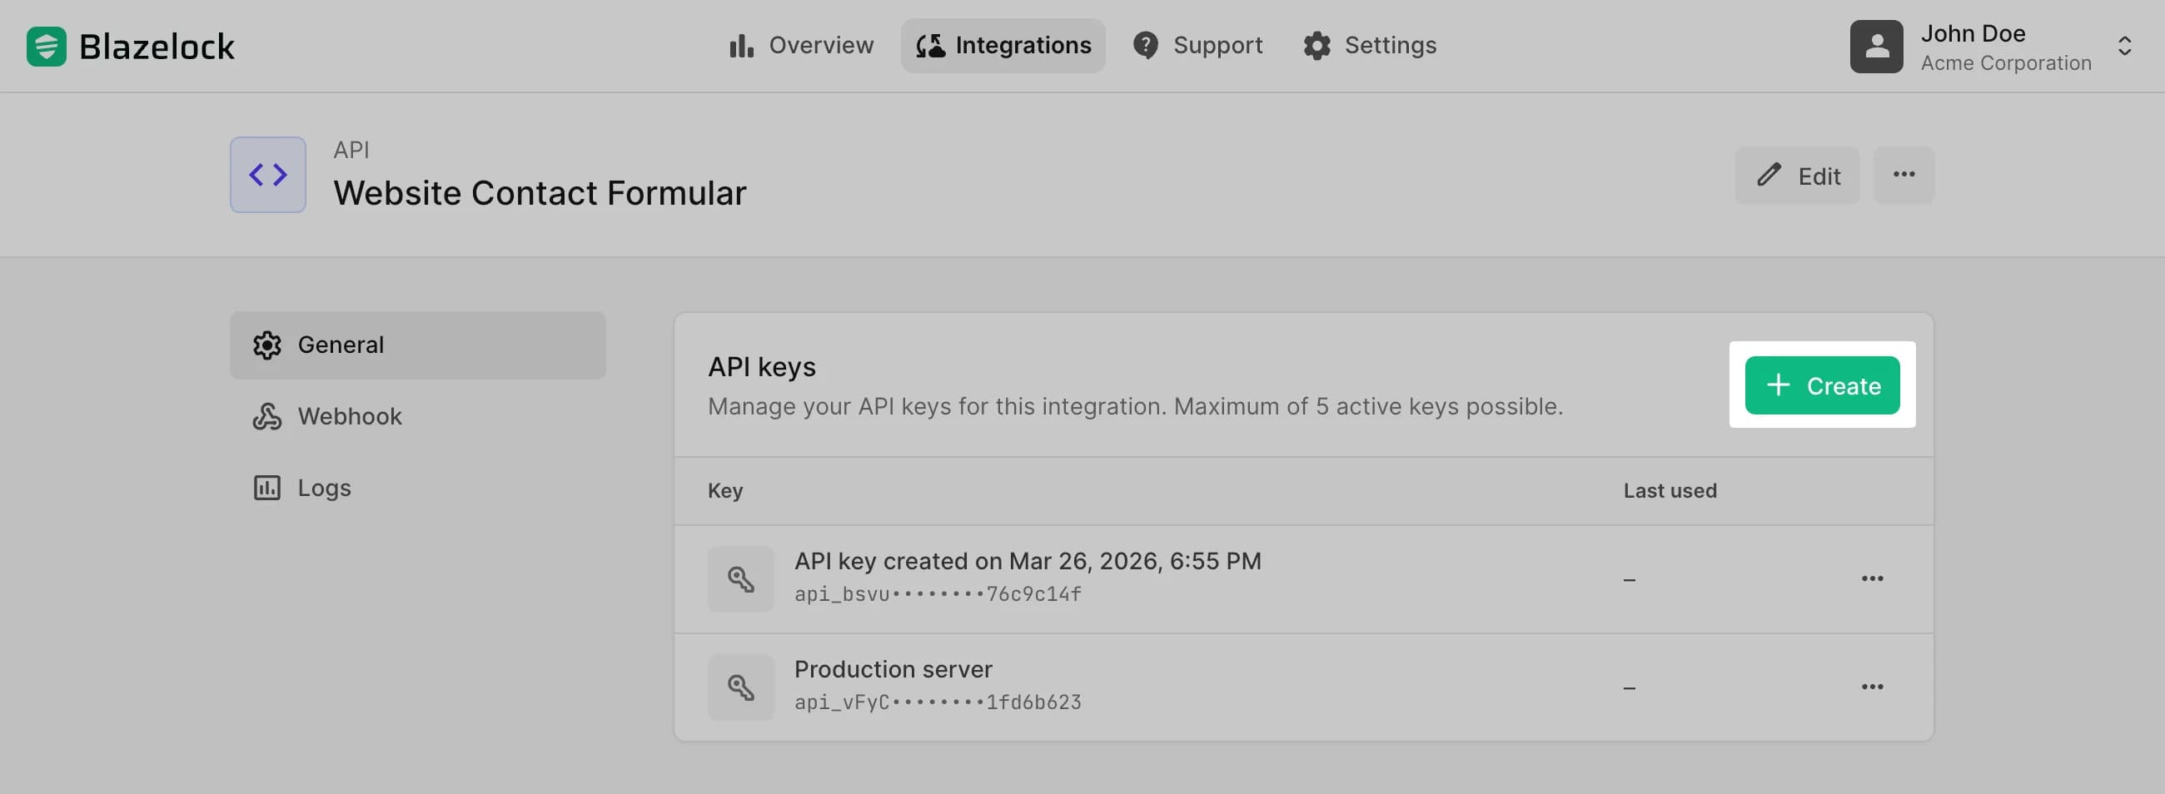Click the Edit button
This screenshot has width=2165, height=794.
(x=1798, y=176)
